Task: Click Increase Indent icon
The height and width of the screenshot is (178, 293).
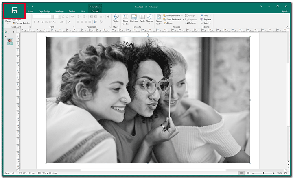Action: click(95, 17)
